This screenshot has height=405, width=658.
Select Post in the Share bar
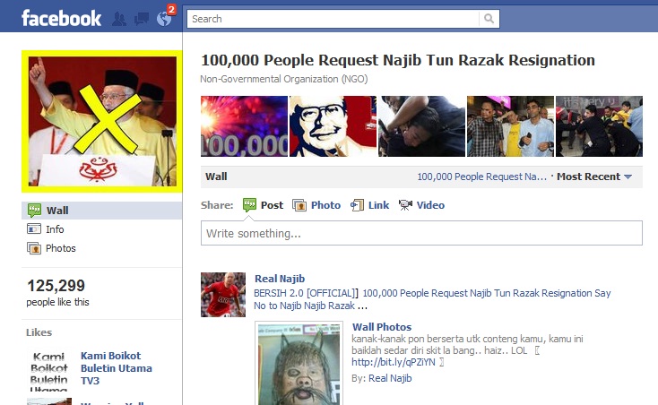point(272,205)
